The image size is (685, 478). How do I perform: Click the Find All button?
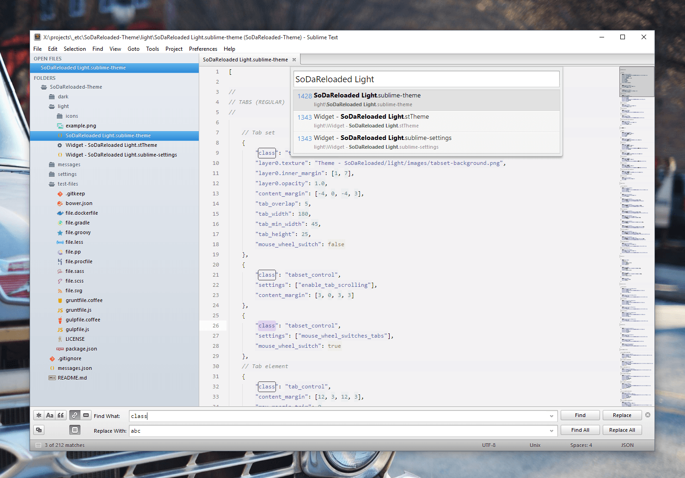(x=580, y=430)
